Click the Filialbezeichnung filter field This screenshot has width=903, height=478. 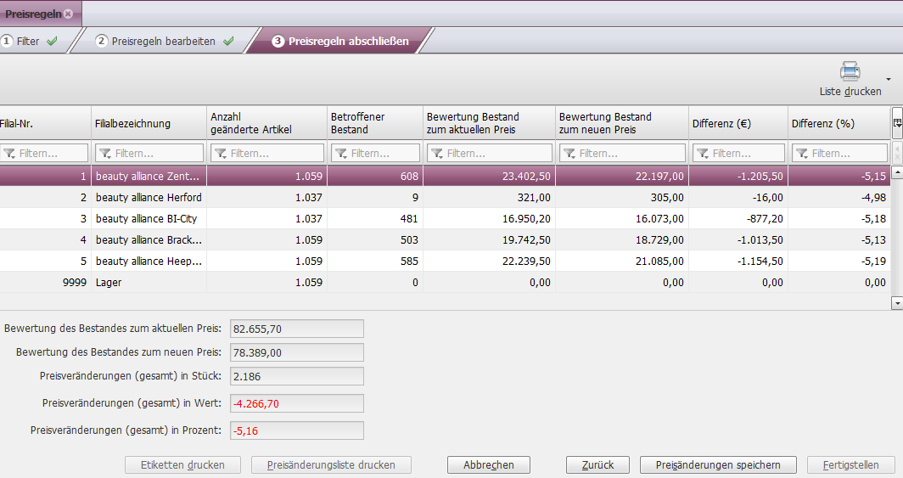click(149, 153)
